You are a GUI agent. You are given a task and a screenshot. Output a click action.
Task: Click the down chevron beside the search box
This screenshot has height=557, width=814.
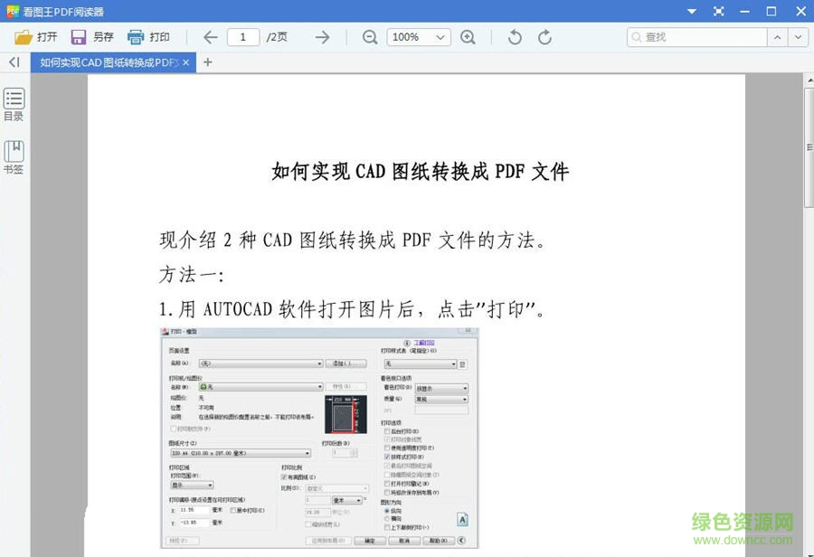pos(798,37)
